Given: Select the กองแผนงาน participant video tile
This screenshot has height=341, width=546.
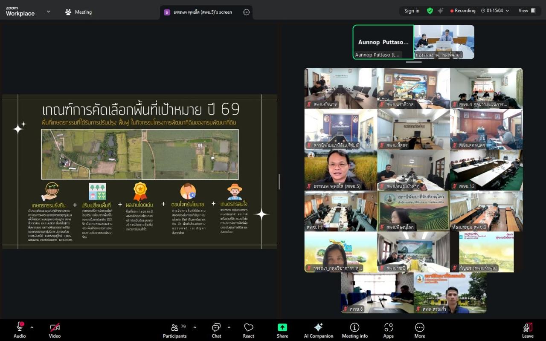Looking at the screenshot, I should pyautogui.click(x=444, y=42).
